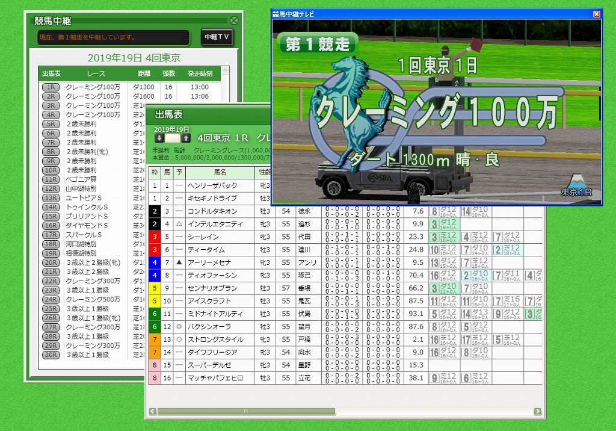Click horse name ティータイム
Image resolution: width=616 pixels, height=431 pixels.
(206, 250)
